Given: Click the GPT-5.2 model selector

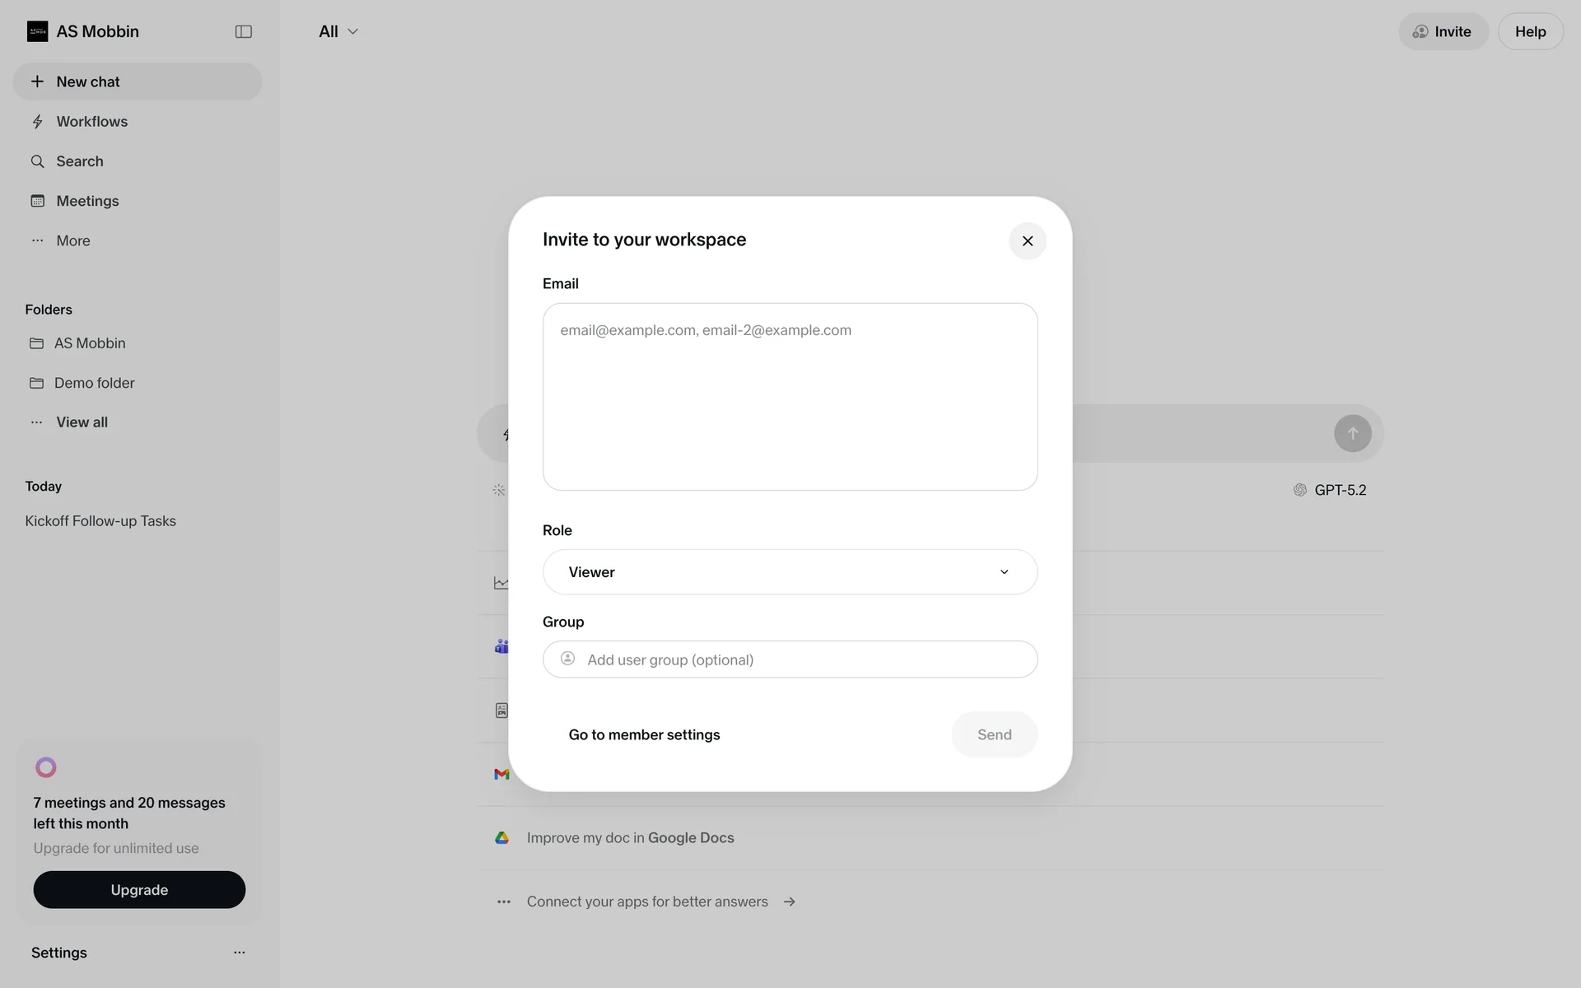Looking at the screenshot, I should pyautogui.click(x=1330, y=490).
